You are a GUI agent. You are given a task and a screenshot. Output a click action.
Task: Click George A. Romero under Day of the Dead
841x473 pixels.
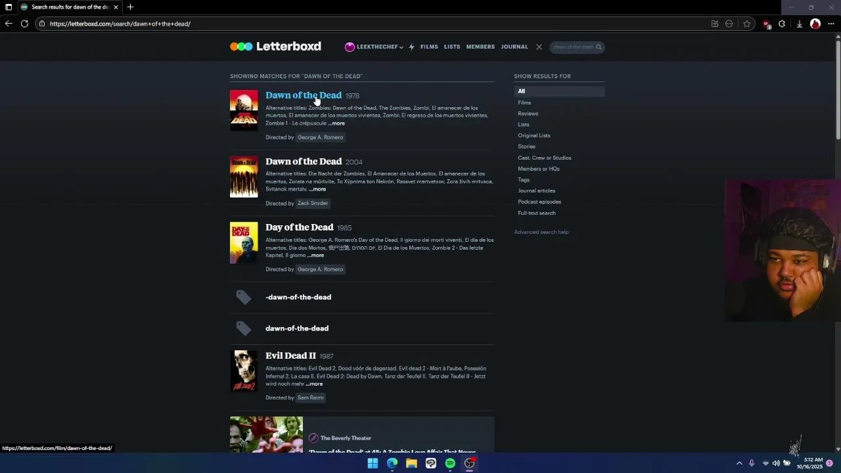point(321,269)
